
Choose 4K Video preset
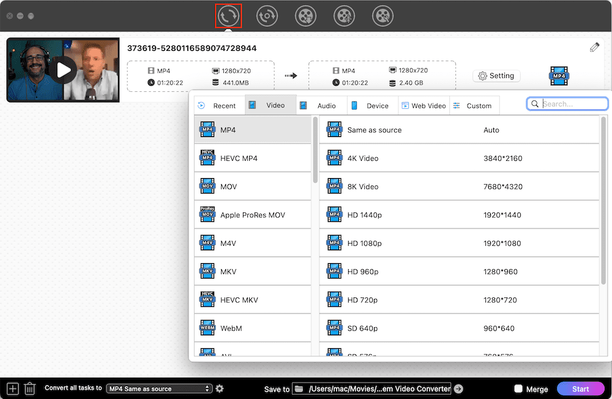click(x=459, y=158)
